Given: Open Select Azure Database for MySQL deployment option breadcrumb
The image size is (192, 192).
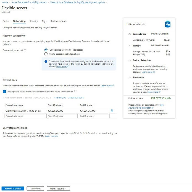Looking at the screenshot, I should pos(77,2).
